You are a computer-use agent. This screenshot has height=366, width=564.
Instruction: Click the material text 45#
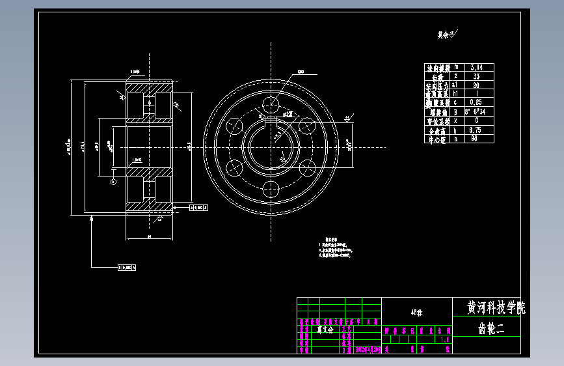[416, 313]
